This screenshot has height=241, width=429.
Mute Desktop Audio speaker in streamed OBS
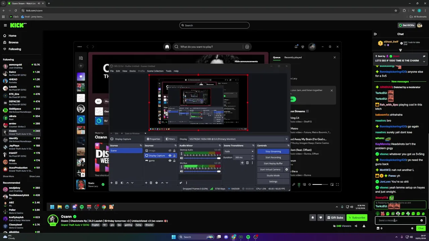[182, 159]
